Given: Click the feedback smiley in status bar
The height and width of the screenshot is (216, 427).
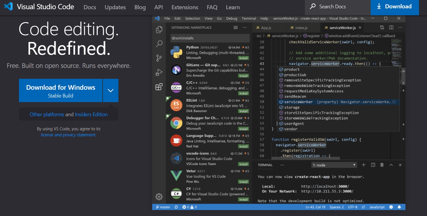Looking at the screenshot, I should coord(391,207).
